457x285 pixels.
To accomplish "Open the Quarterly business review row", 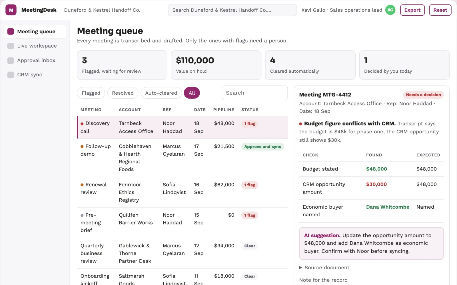I will click(182, 253).
